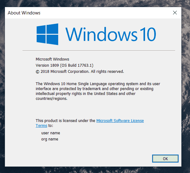190x173 pixels.
Task: Close the About Windows dialog
Action: pos(175,13)
